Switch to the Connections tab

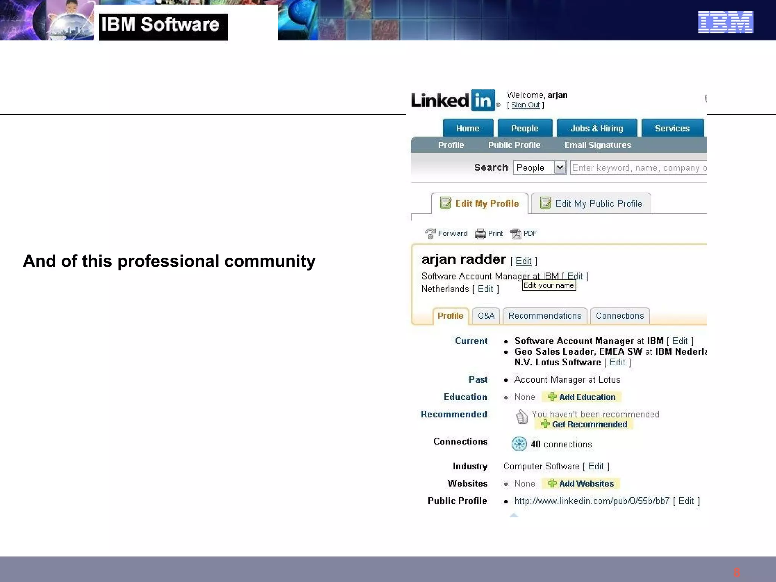click(620, 316)
